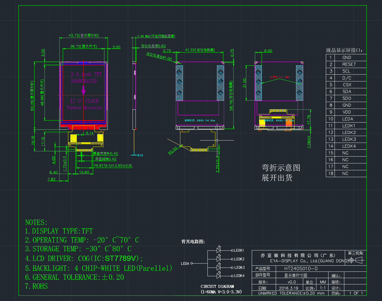Image resolution: width=382 pixels, height=301 pixels.
Task: Select the LEDA label in the backlight circuit
Action: click(185, 264)
